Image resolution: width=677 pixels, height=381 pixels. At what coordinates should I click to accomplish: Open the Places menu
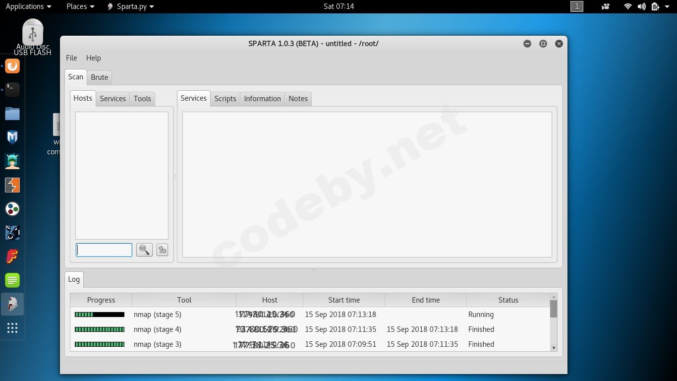80,6
